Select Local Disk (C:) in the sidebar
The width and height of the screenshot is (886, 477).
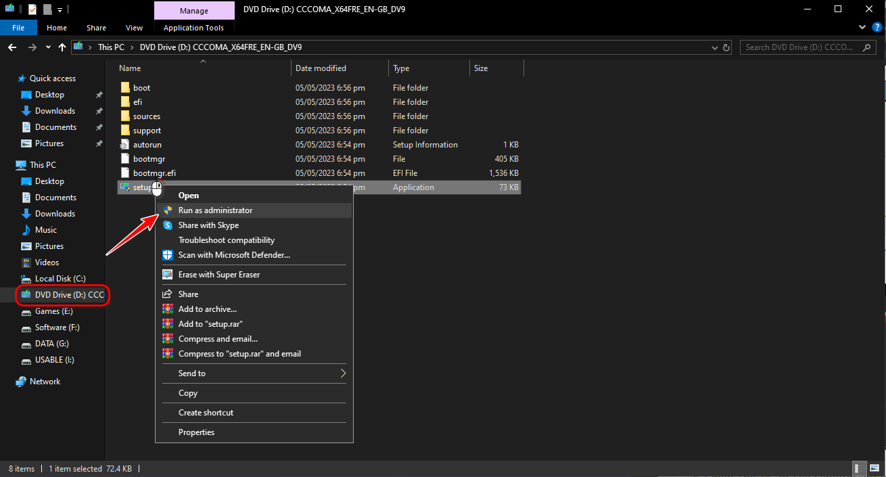coord(60,279)
